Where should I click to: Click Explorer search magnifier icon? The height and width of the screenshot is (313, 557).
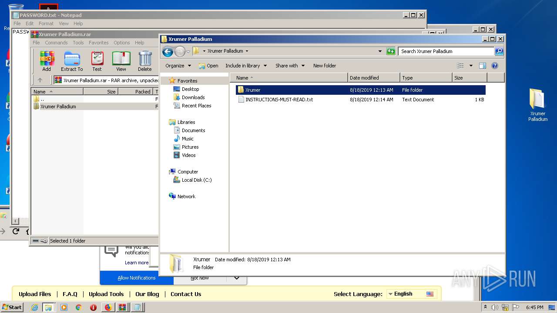tap(499, 51)
